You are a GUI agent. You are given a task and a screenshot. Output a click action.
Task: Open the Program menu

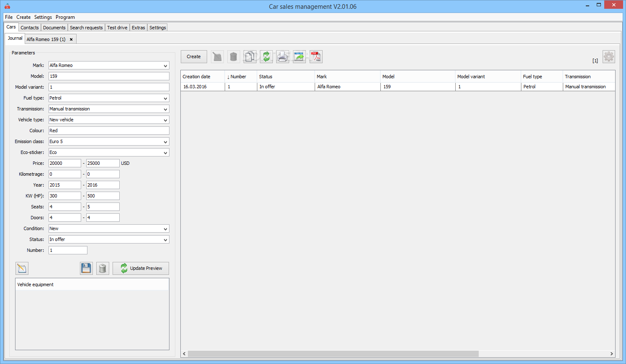click(x=65, y=17)
